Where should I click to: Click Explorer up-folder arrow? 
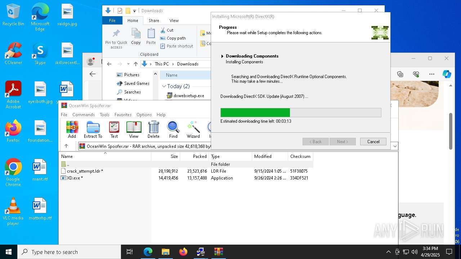(135, 64)
